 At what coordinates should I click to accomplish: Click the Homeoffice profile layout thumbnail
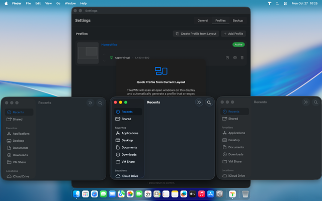tap(88, 53)
